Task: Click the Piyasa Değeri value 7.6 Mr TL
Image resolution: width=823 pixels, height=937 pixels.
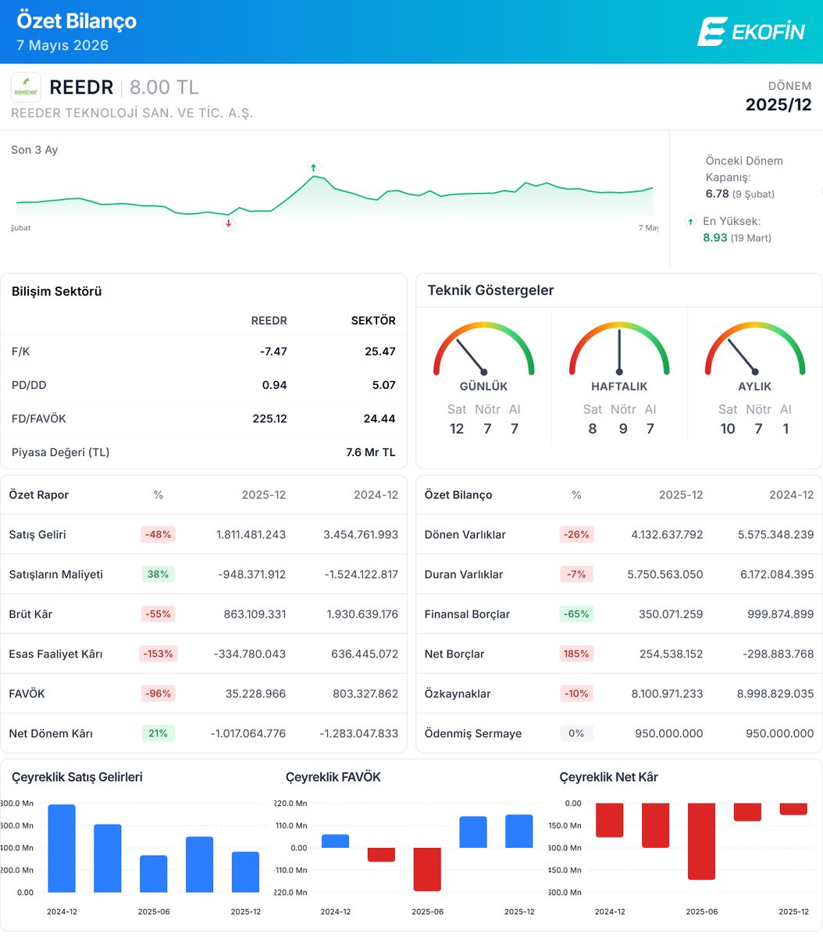Action: pyautogui.click(x=372, y=452)
